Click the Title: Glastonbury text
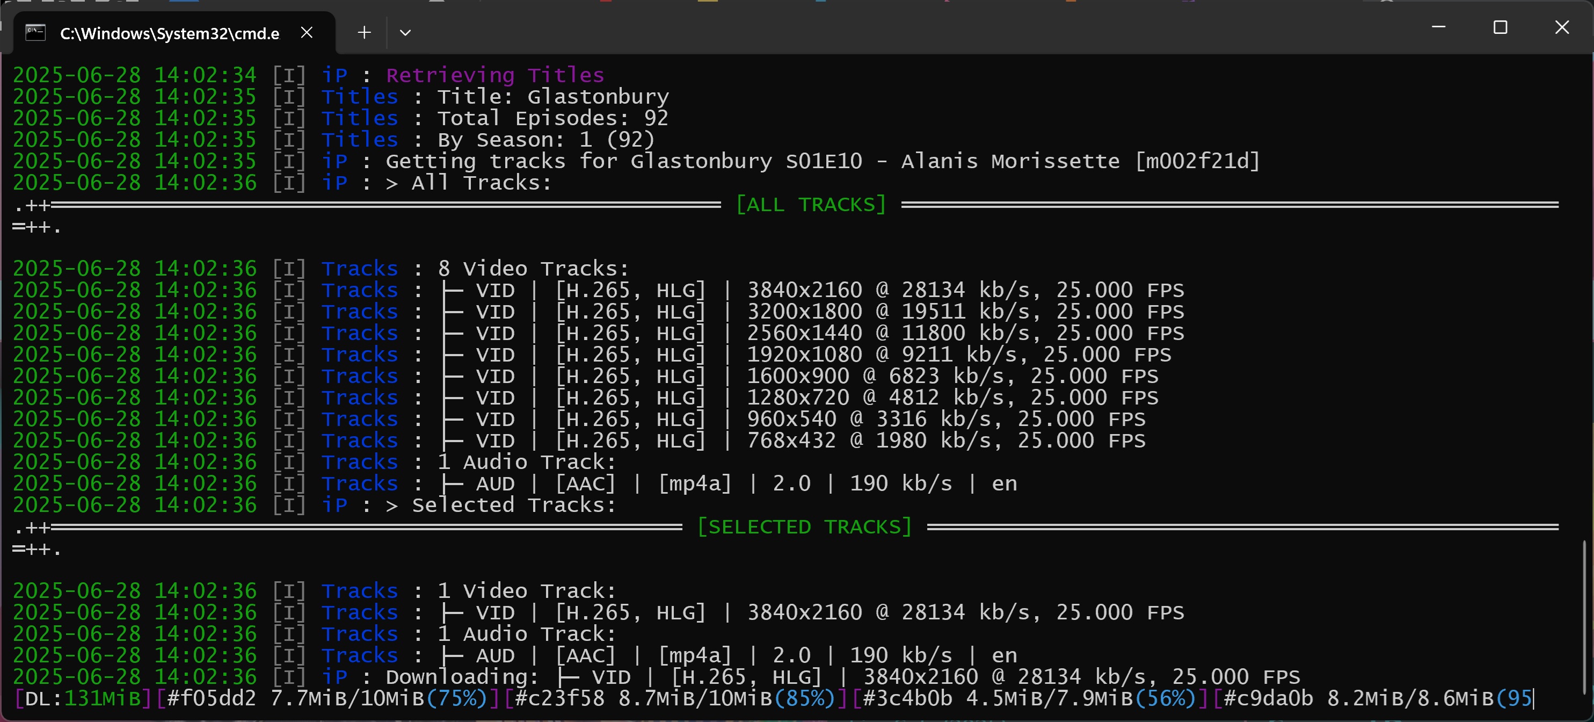1594x722 pixels. [552, 97]
